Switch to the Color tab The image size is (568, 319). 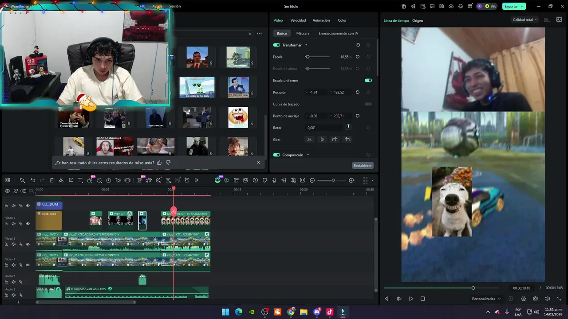coord(342,20)
